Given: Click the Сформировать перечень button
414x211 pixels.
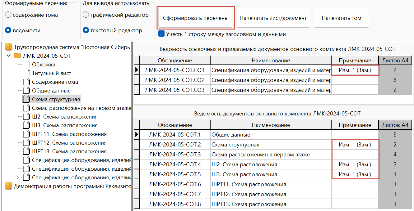Looking at the screenshot, I should coord(195,18).
